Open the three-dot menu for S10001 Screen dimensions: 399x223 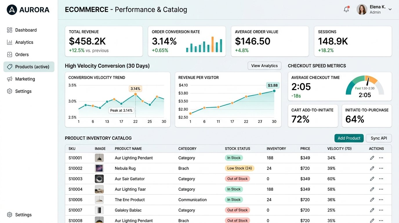[x=381, y=158]
